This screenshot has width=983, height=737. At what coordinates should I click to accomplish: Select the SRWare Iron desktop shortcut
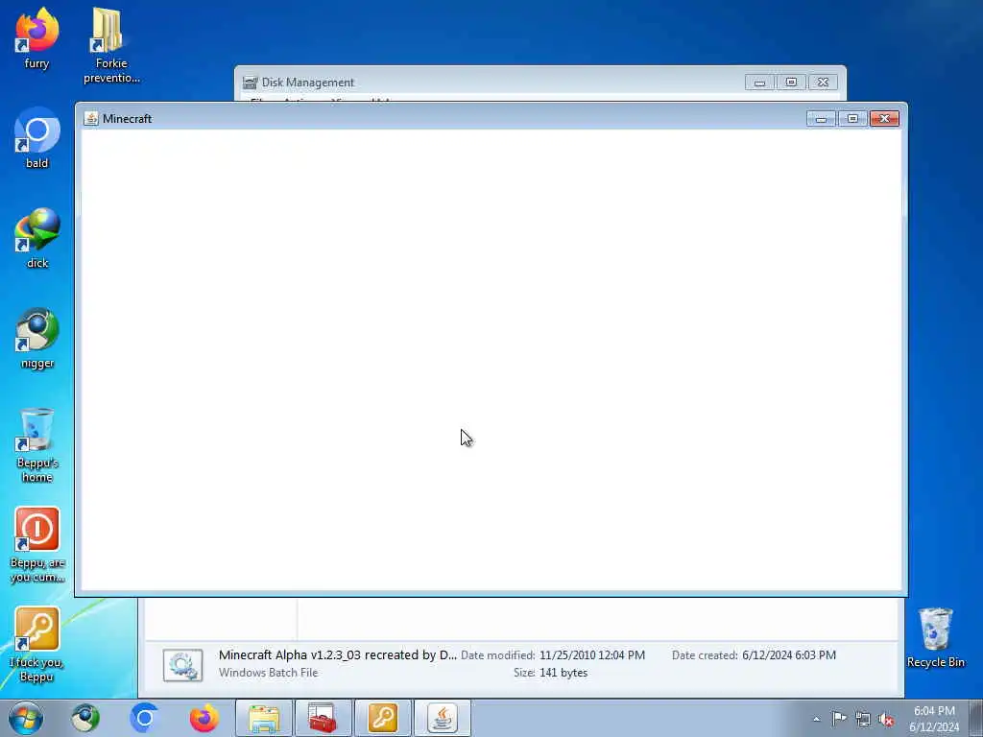(x=37, y=339)
